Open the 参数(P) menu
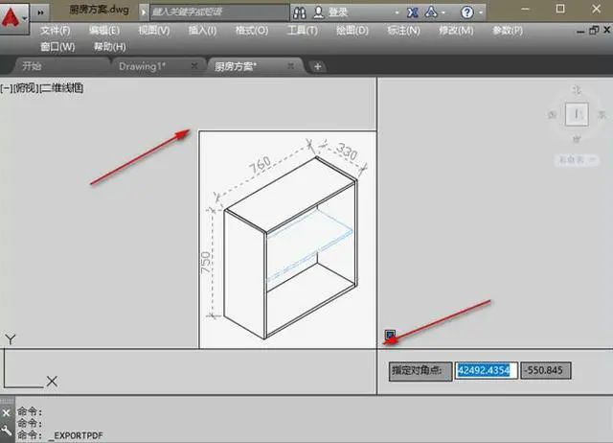Image resolution: width=613 pixels, height=443 pixels. pos(508,30)
